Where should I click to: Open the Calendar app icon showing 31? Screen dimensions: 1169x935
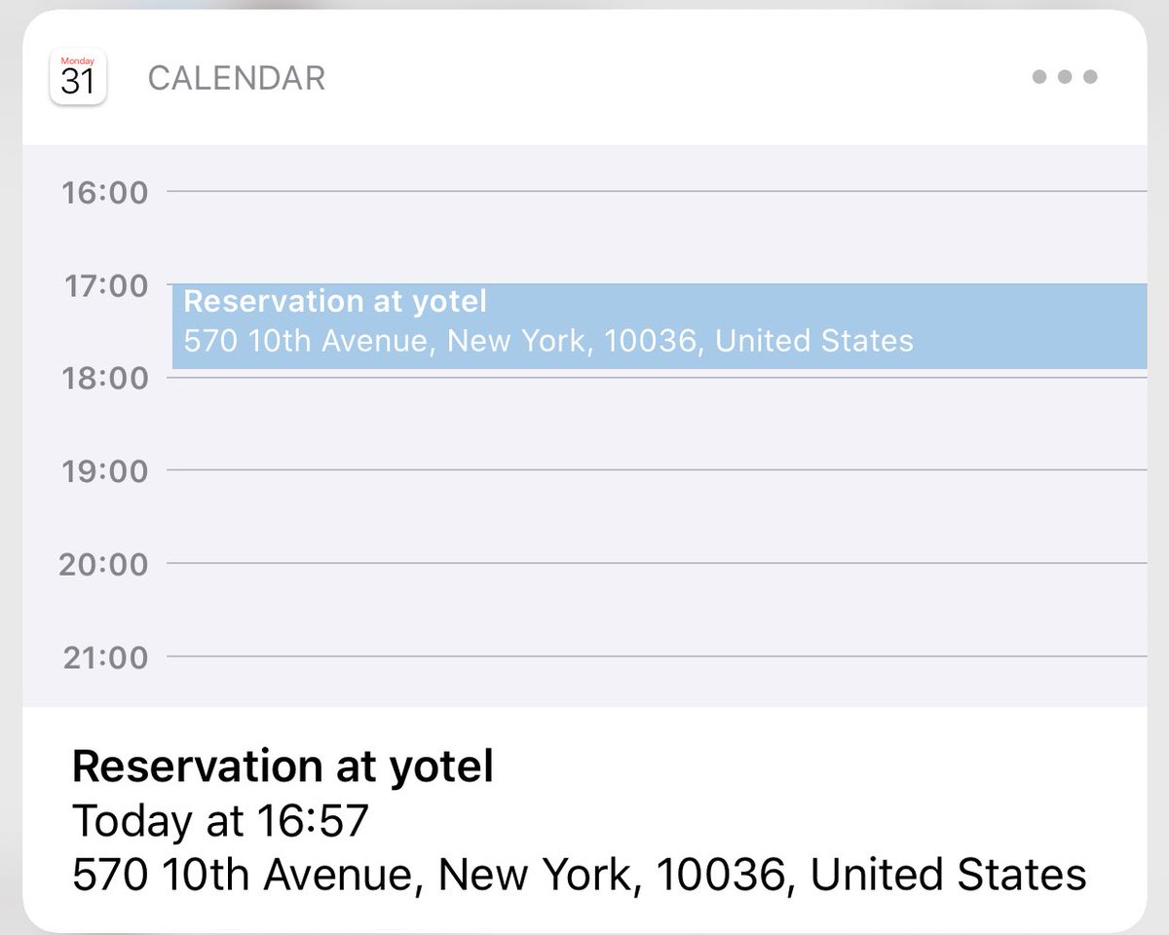pos(78,77)
